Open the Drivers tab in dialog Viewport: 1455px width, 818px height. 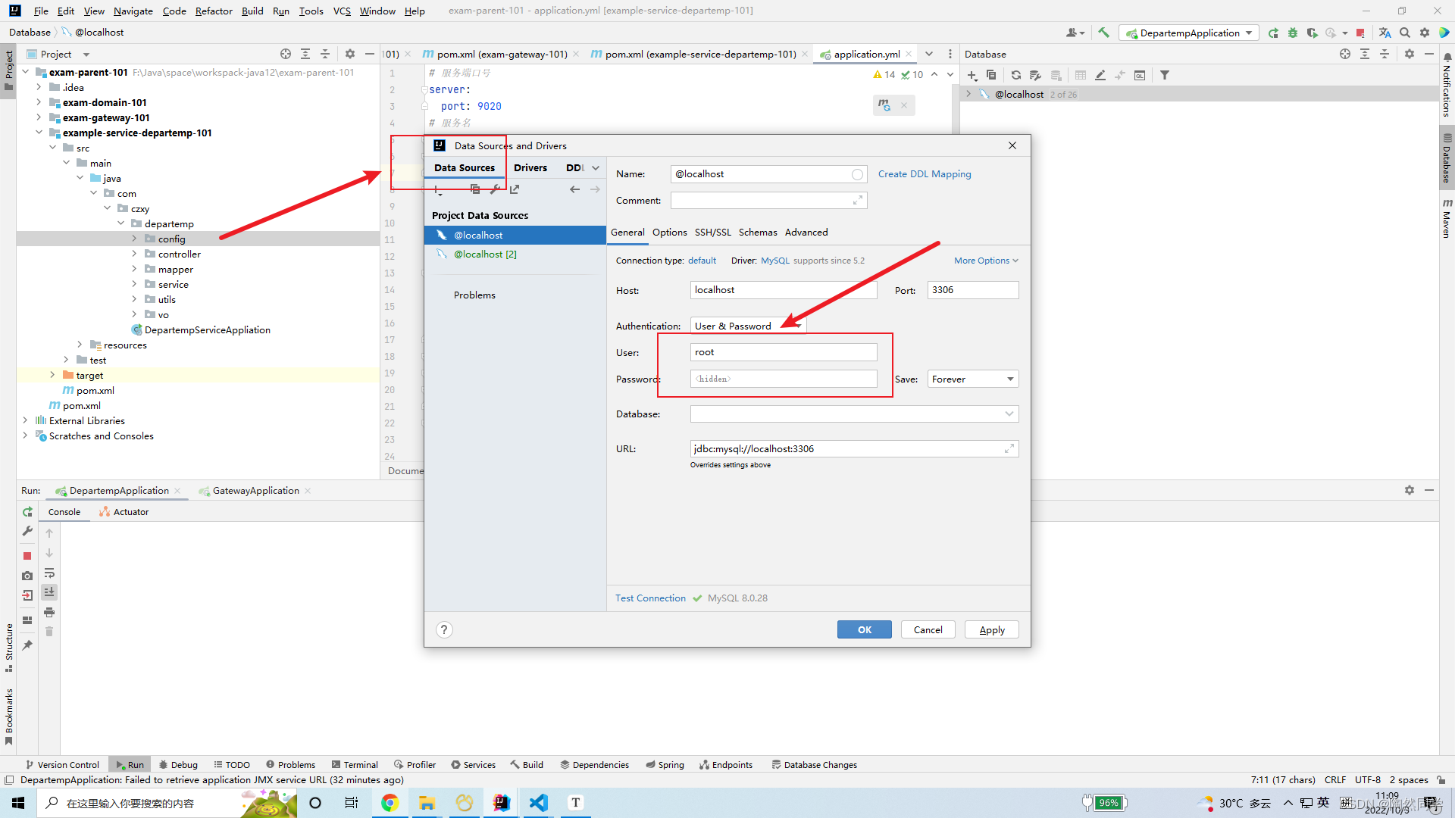530,168
